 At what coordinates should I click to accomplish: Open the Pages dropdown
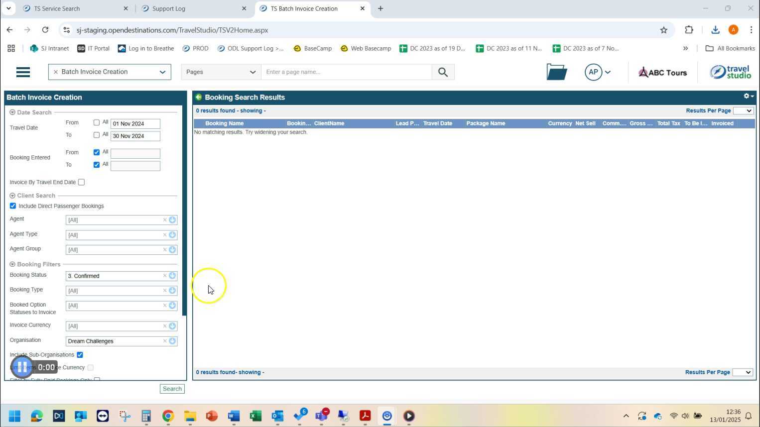[221, 72]
